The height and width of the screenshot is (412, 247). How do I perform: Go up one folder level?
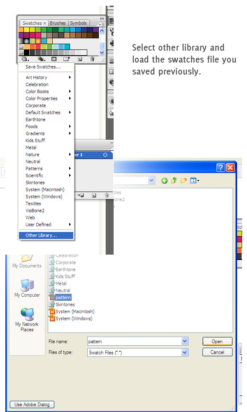tap(174, 180)
